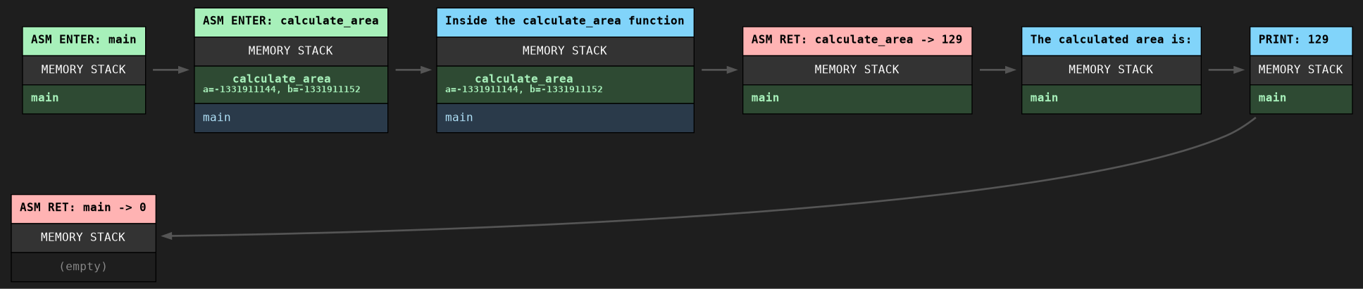This screenshot has height=289, width=1363.
Task: Select "Inside the calculate_area function" header
Action: tap(565, 23)
